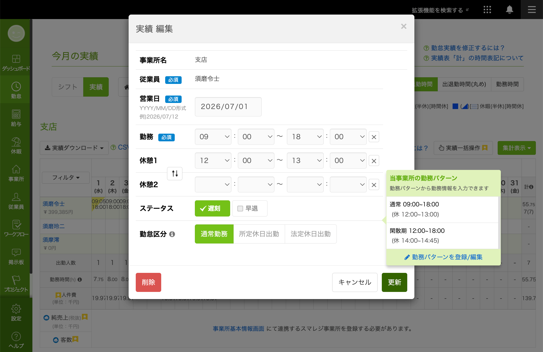Image resolution: width=543 pixels, height=352 pixels.
Task: Select the 通常 09:00~18:00 work pattern
Action: (442, 209)
